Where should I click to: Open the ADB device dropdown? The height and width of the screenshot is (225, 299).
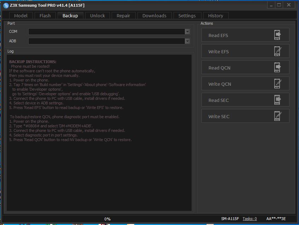[187, 41]
